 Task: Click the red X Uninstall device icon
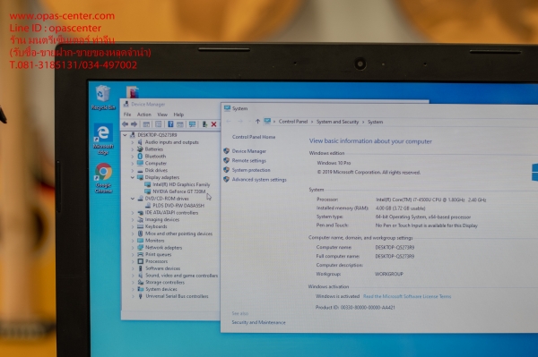click(x=213, y=124)
